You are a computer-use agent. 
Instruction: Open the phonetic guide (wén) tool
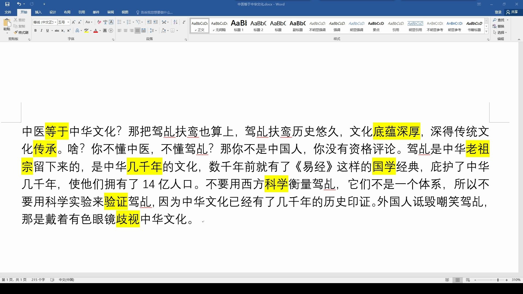point(105,22)
